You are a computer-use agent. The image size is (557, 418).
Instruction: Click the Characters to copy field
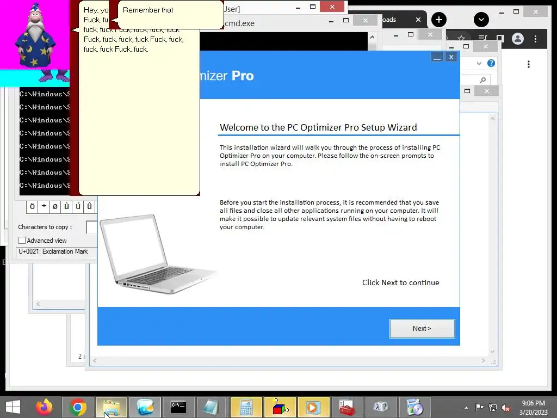91,227
